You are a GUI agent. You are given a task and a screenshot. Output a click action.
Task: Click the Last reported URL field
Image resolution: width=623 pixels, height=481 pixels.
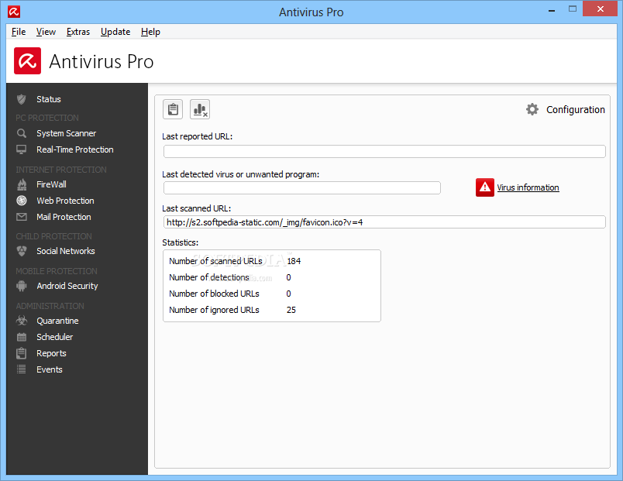384,151
